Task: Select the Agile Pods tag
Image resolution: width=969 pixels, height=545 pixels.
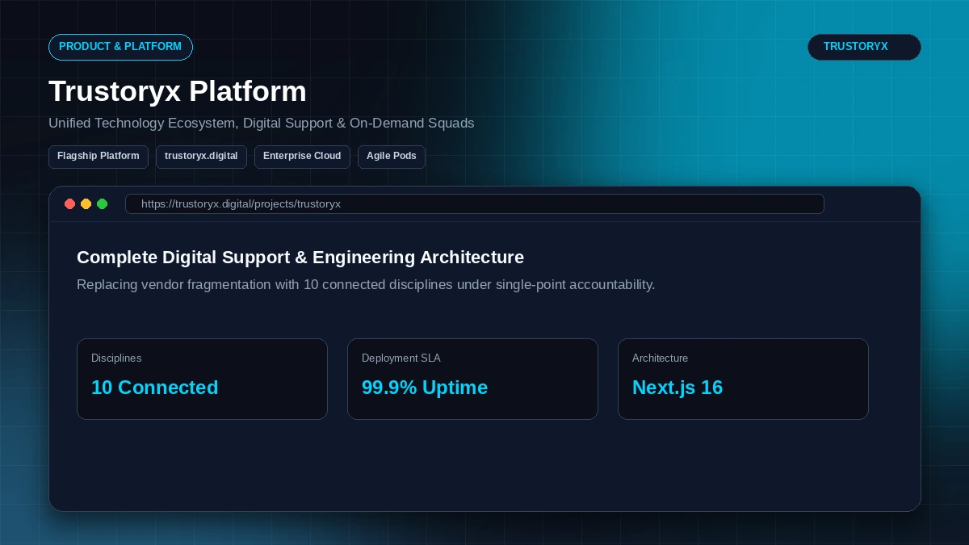Action: coord(392,157)
